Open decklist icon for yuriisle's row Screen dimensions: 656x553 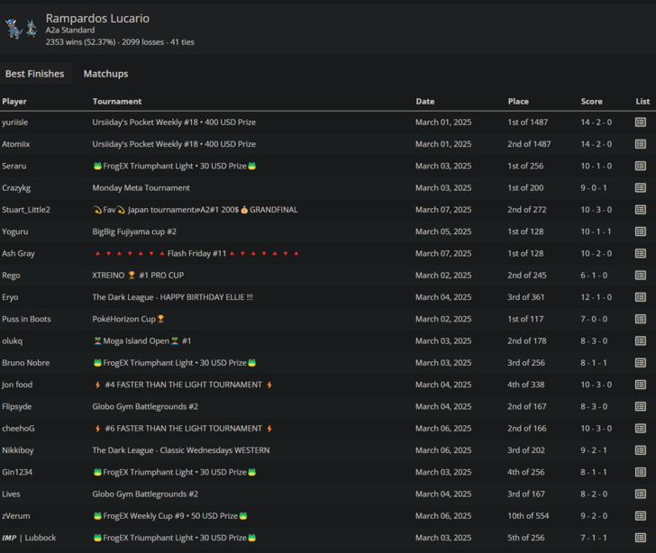coord(640,122)
